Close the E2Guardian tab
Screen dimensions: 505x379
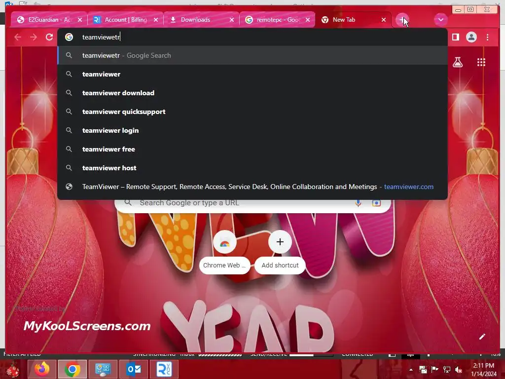[80, 20]
